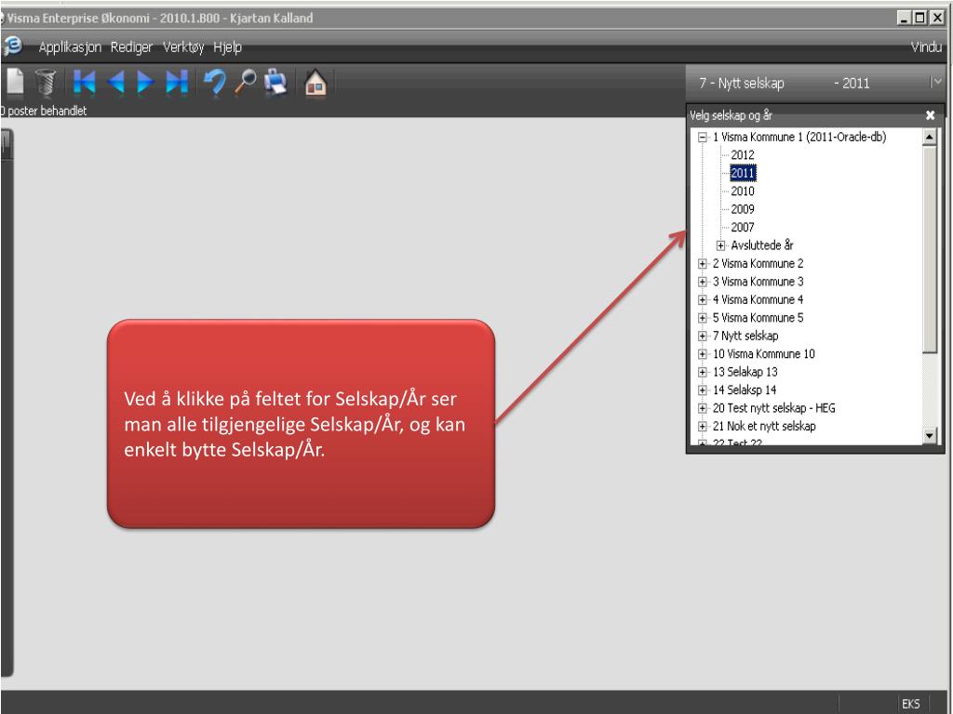Close the Velg selskap og år panel

(x=930, y=115)
